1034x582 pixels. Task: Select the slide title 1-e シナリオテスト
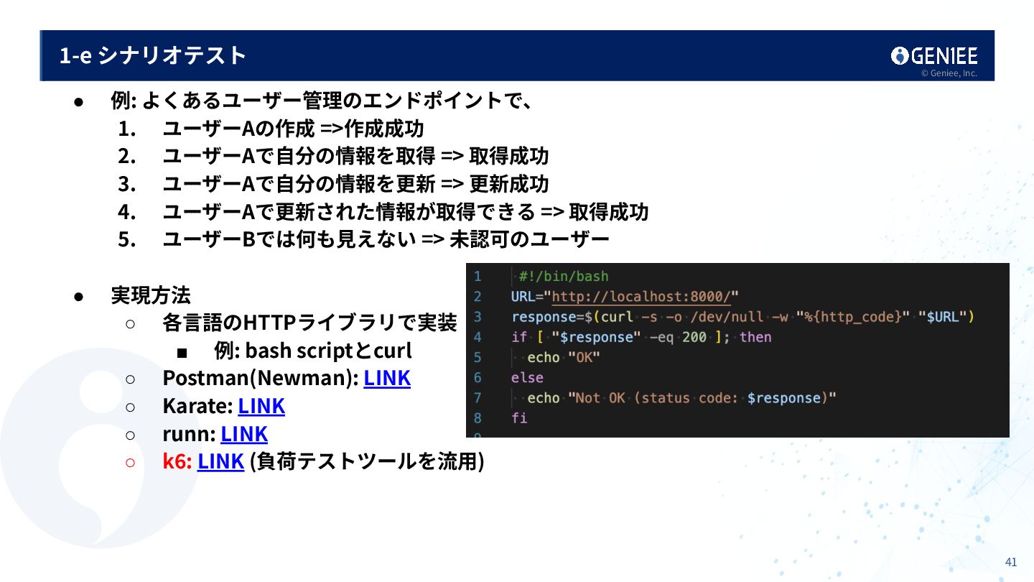coord(153,55)
